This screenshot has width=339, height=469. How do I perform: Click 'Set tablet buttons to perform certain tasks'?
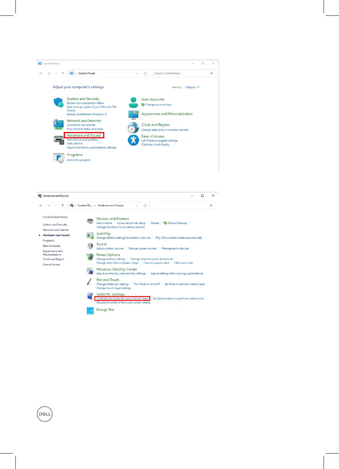(178, 299)
